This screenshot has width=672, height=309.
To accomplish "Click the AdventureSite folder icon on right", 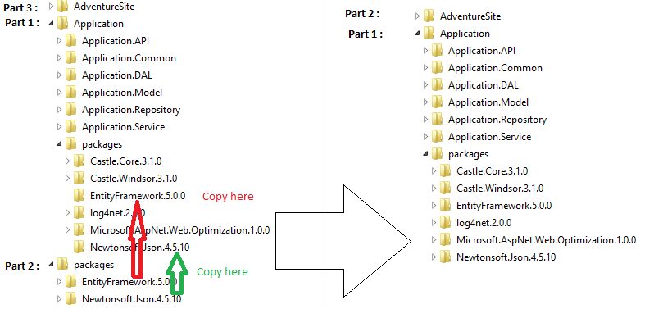I will coord(429,16).
